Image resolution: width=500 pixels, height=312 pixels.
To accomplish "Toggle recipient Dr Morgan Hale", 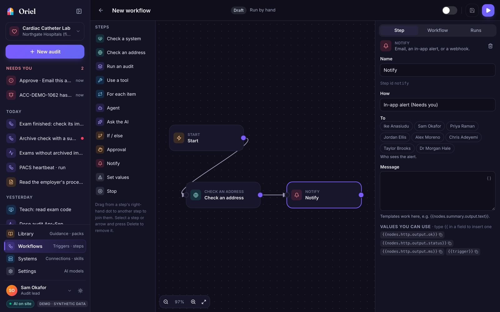I will (435, 148).
